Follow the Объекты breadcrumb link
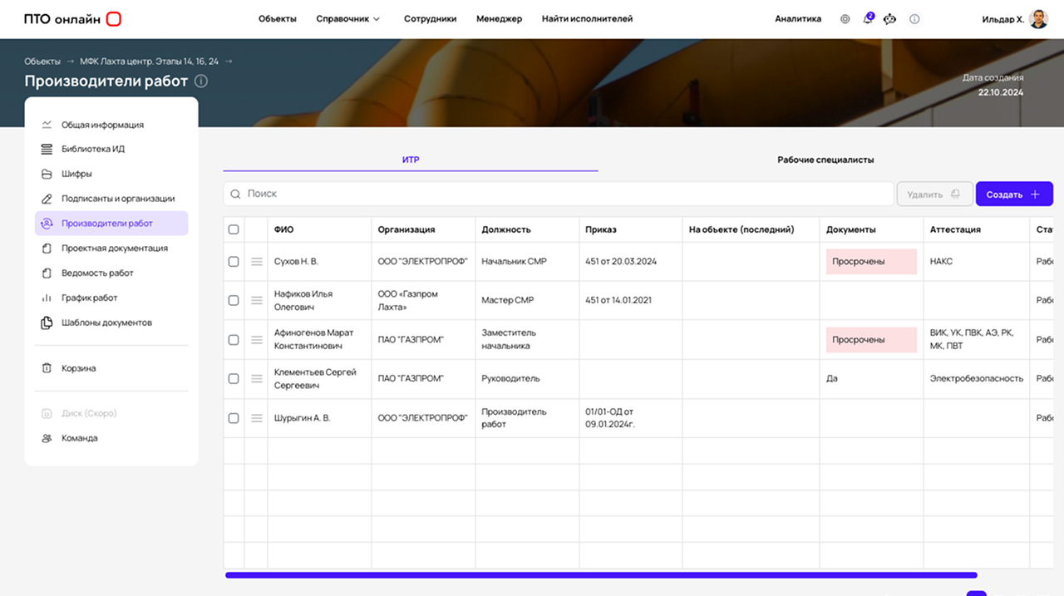 coord(42,62)
